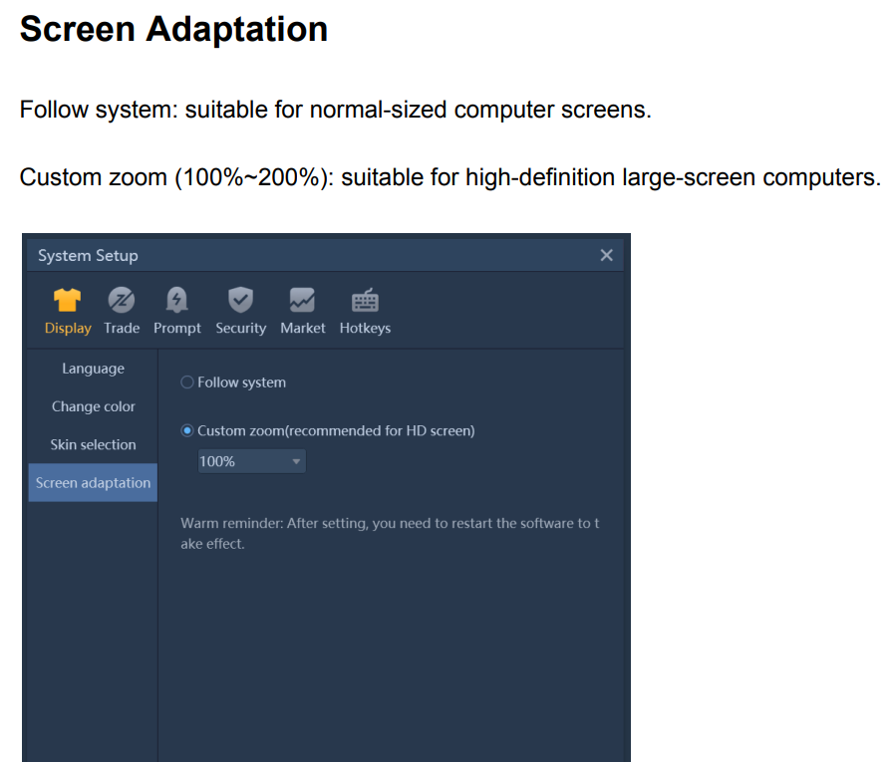The width and height of the screenshot is (896, 762).
Task: Click the Custom zoom (100%~200%) description paragraph
Action: coord(450,177)
